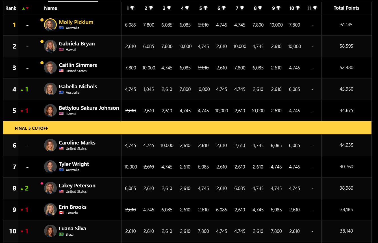378x243 pixels.
Task: Click Molly Picklum's profile photo
Action: (x=51, y=25)
